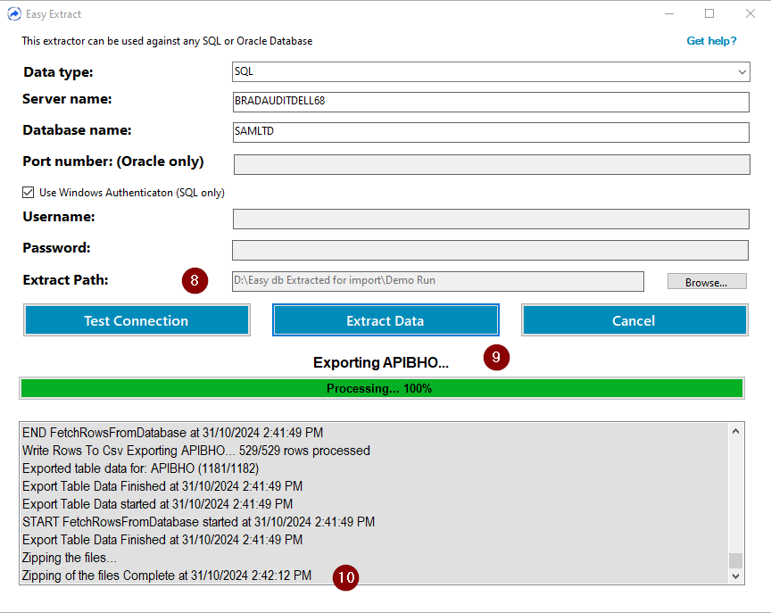This screenshot has width=771, height=613.
Task: Click the red step 10 marker
Action: coord(345,578)
